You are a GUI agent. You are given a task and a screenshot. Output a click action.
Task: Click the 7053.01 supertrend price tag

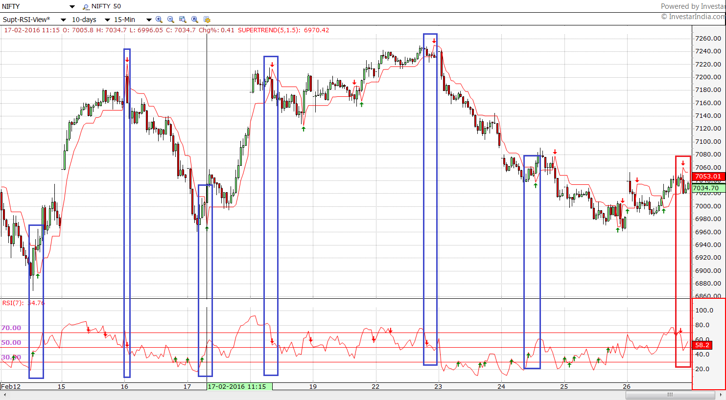click(708, 177)
